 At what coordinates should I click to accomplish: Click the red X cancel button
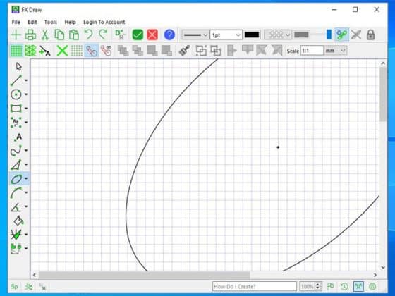click(152, 35)
